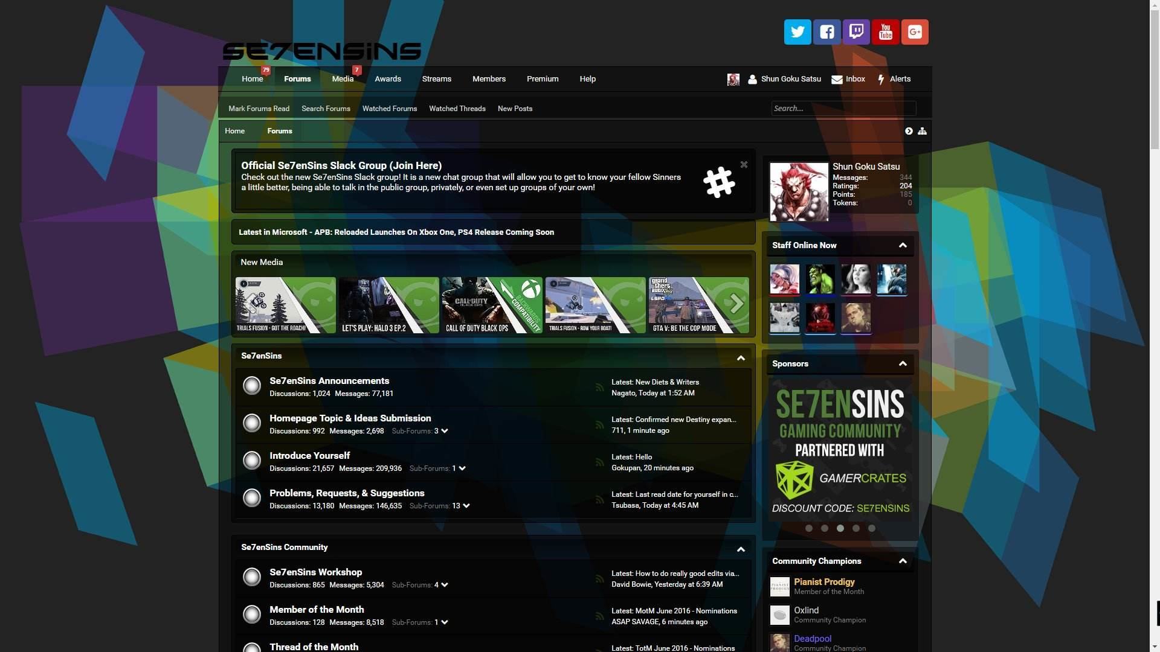Screen dimensions: 1160x652
Task: Click the RSS feed icon for Introduce Yourself
Action: (599, 462)
